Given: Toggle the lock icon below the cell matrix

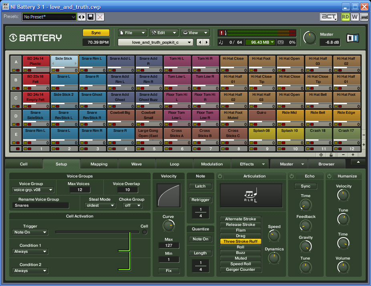Looking at the screenshot, I should click(331, 155).
